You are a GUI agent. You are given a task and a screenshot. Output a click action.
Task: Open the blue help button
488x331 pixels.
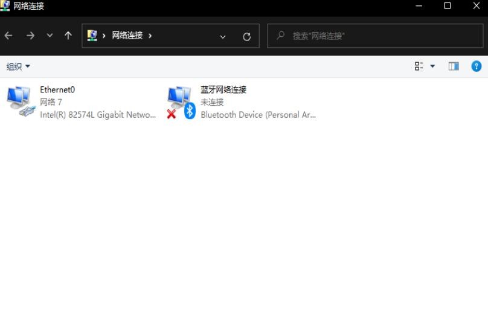point(476,66)
